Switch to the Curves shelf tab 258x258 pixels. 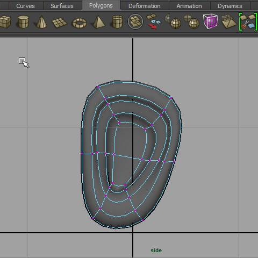25,6
